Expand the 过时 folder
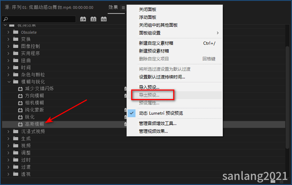This screenshot has height=185, width=292. (8, 160)
